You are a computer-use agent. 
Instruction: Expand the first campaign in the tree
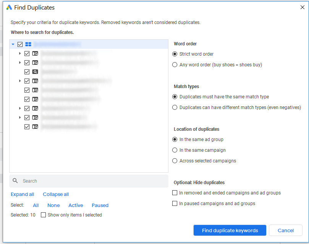click(20, 53)
